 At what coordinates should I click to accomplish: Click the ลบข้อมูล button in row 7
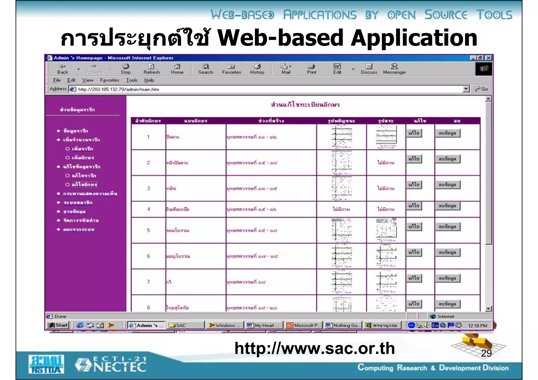pos(447,278)
